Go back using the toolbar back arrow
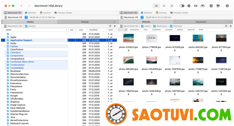 coord(21,6)
